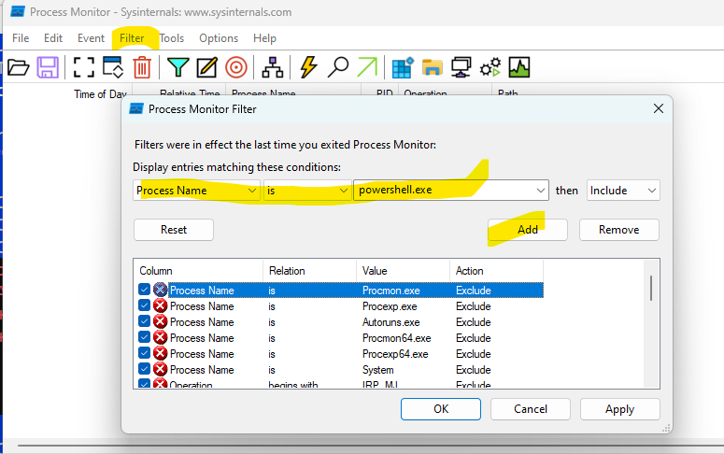This screenshot has height=454, width=724.
Task: Toggle Show Profiling Events graph icon
Action: pos(519,67)
